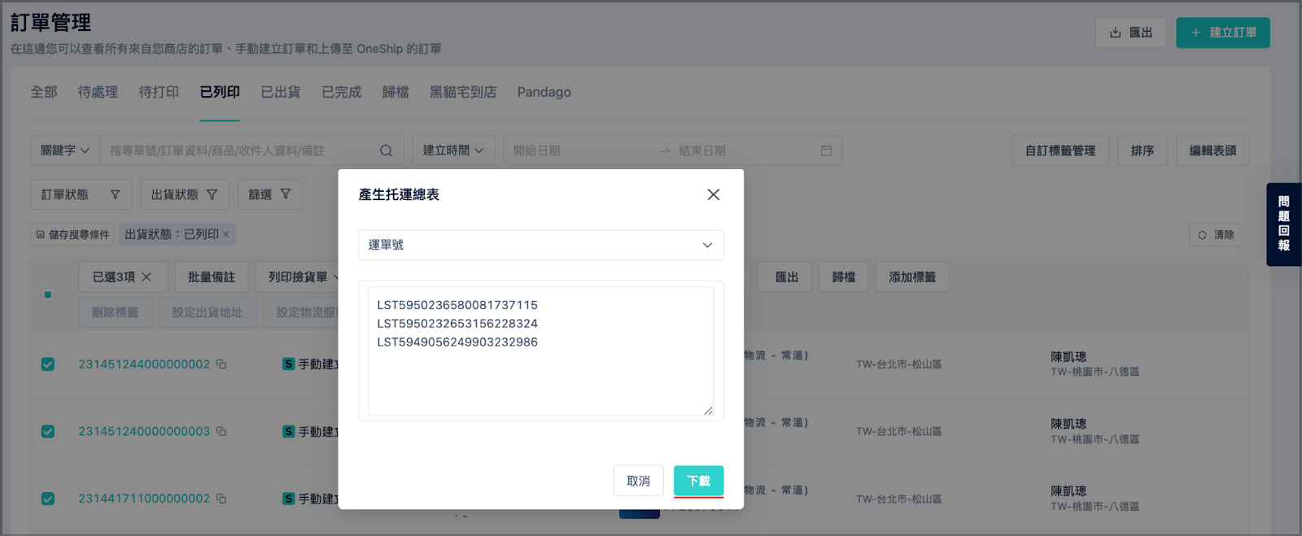Click inside the tracking numbers textarea

pyautogui.click(x=540, y=351)
